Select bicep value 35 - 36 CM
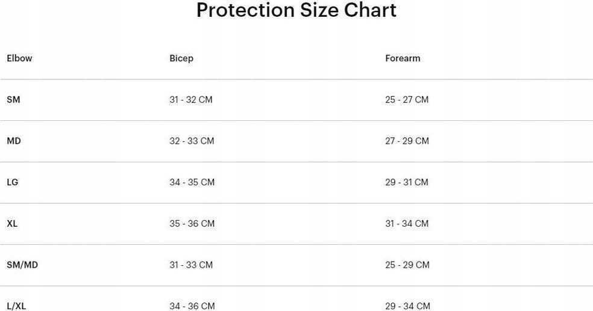593x311 pixels. pos(192,223)
